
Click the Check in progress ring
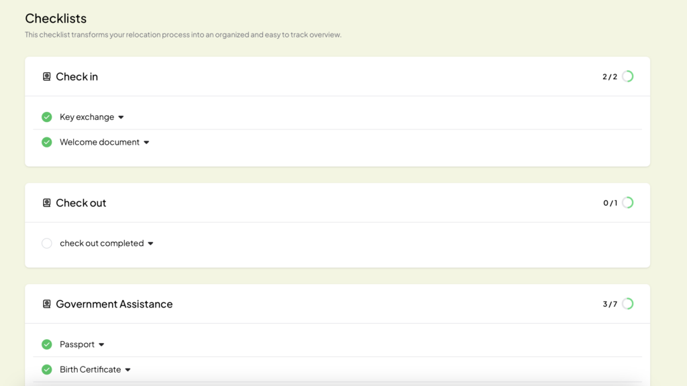(x=628, y=76)
